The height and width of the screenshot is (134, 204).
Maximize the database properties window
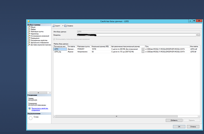[x=194, y=21]
